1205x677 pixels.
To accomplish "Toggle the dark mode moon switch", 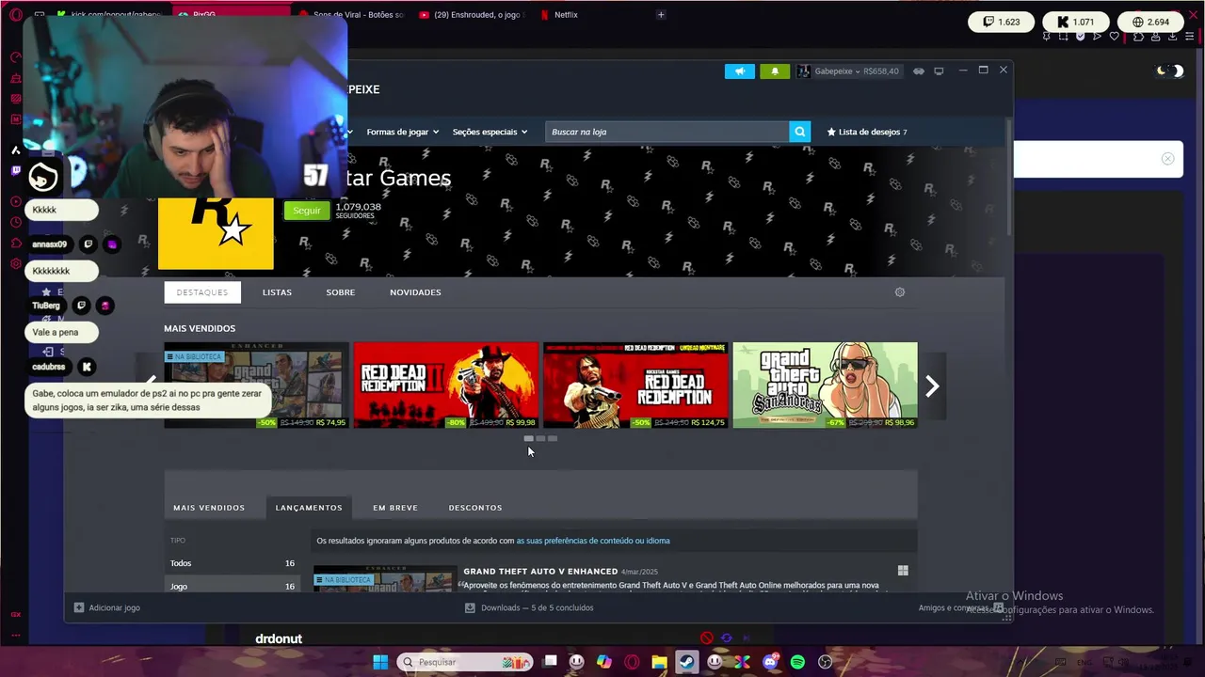I will coord(1170,71).
